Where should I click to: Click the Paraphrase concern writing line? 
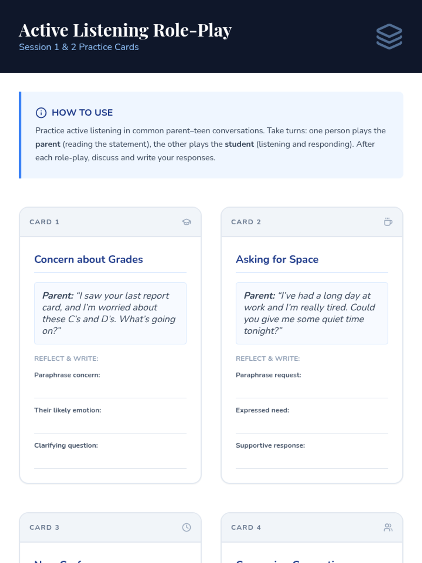click(x=110, y=391)
